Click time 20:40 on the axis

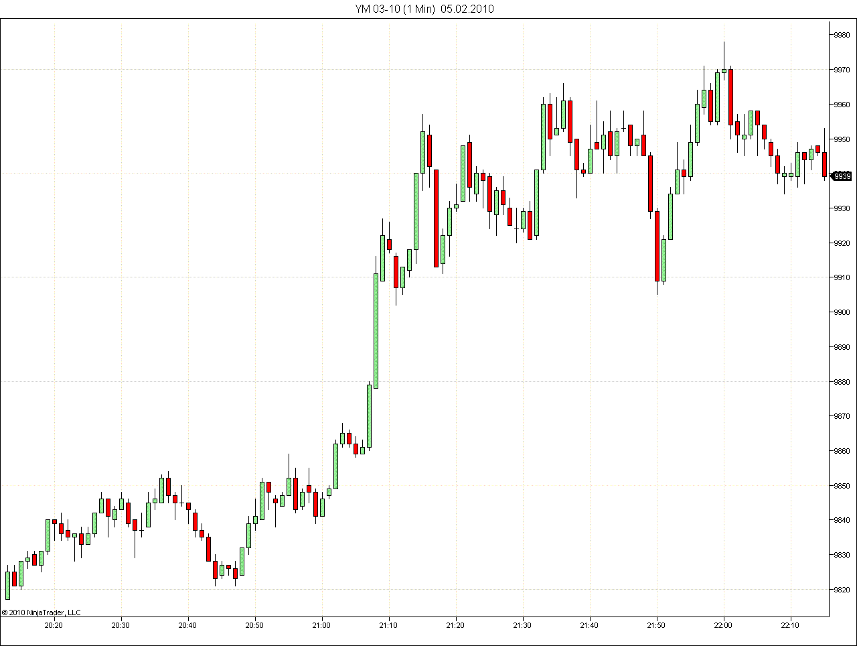click(x=187, y=625)
